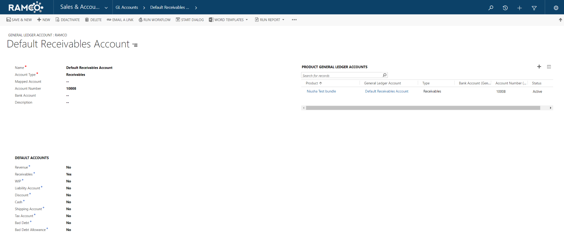Click Run Workflow command

[x=154, y=20]
